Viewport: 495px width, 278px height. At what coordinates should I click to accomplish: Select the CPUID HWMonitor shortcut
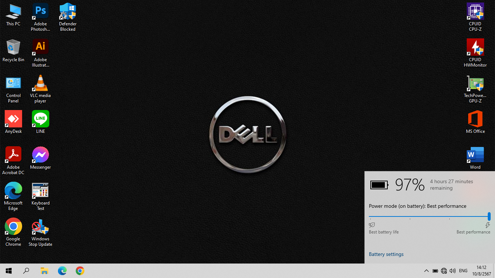point(475,53)
